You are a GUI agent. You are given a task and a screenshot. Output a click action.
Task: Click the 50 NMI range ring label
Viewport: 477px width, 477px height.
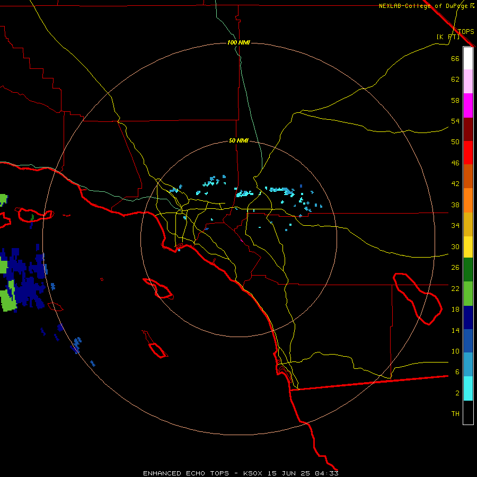[238, 140]
